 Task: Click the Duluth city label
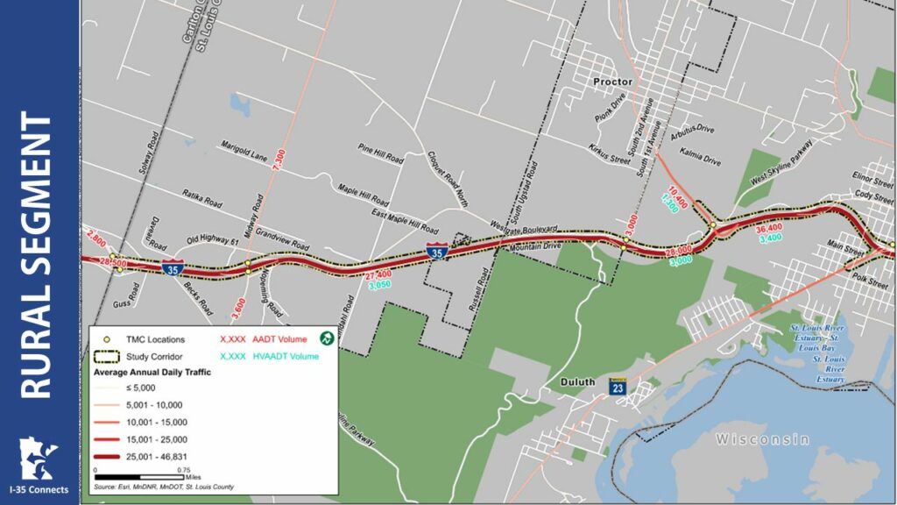pyautogui.click(x=578, y=382)
